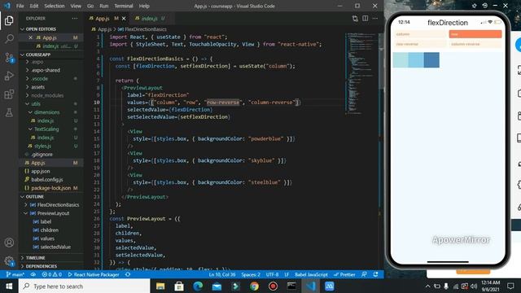Click Prettier status bar item
Viewport: 521px width, 293px height.
pos(344,274)
